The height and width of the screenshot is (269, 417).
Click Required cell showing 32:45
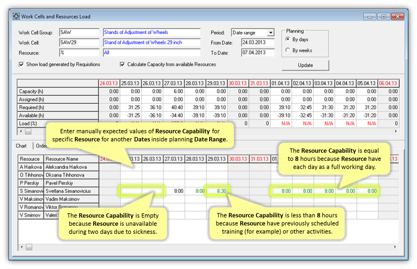pos(303,107)
